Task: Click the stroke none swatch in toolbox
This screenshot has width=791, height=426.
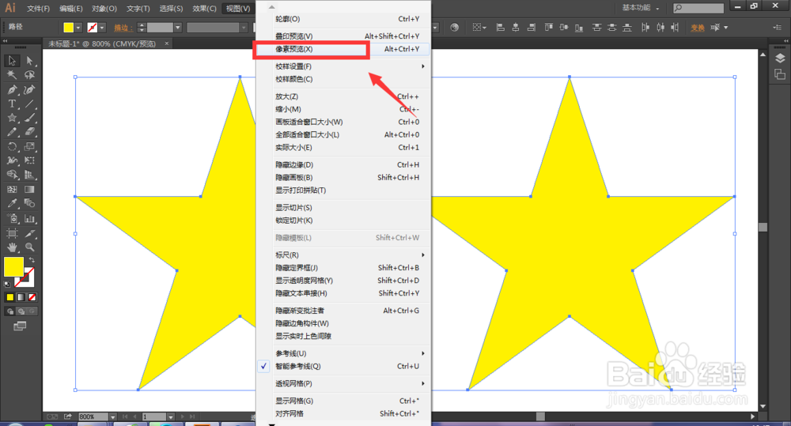Action: tap(25, 277)
